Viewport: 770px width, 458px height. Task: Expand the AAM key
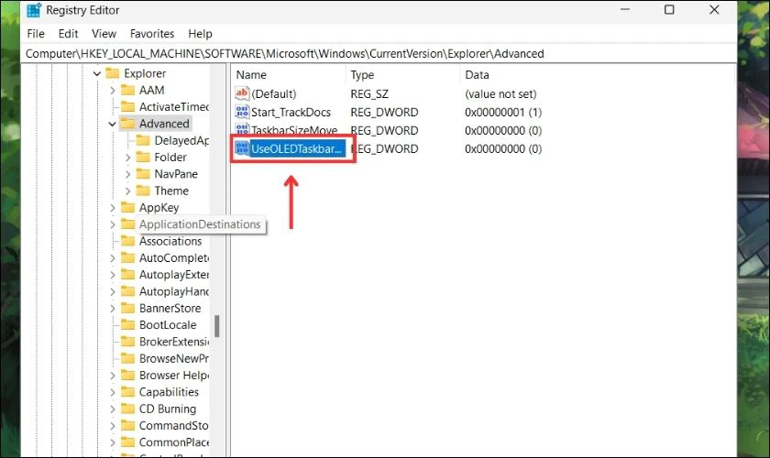point(113,91)
